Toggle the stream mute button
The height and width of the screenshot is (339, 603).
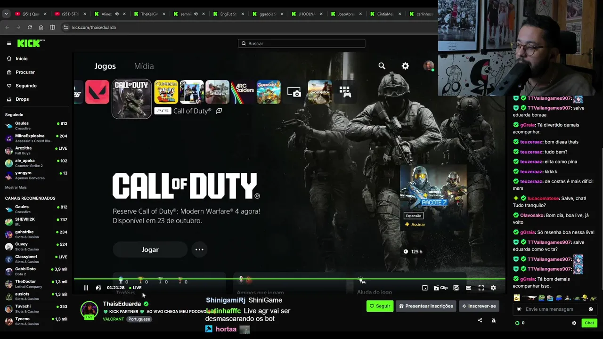(x=98, y=288)
